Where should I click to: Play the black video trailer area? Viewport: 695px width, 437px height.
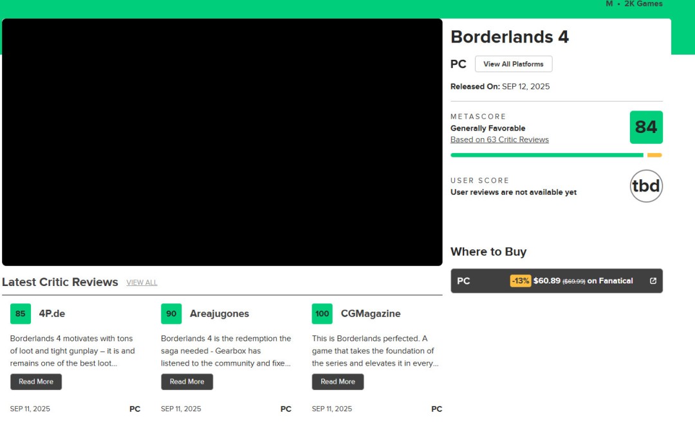[x=222, y=142]
